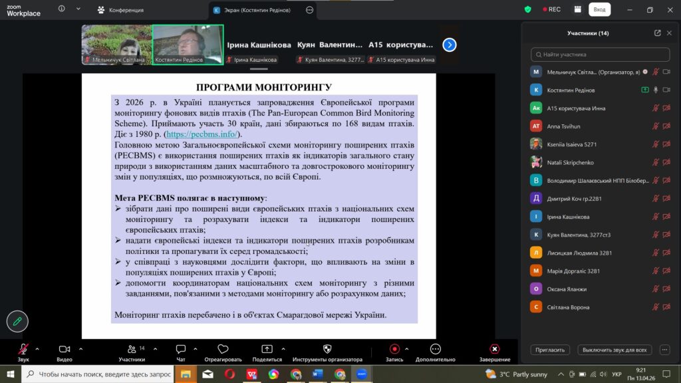Click Выключить звук для всех button
The image size is (681, 383).
click(x=614, y=350)
